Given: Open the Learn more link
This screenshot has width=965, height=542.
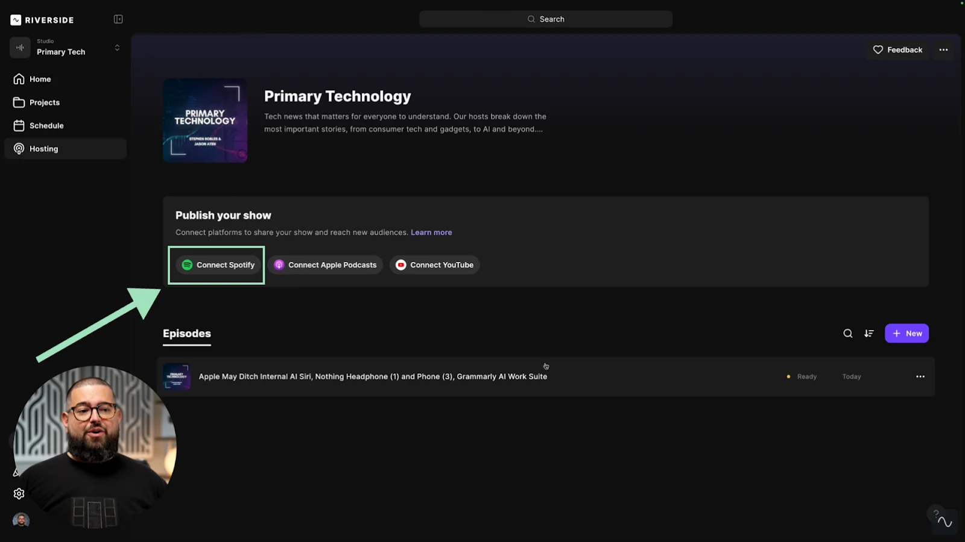Looking at the screenshot, I should [x=431, y=232].
